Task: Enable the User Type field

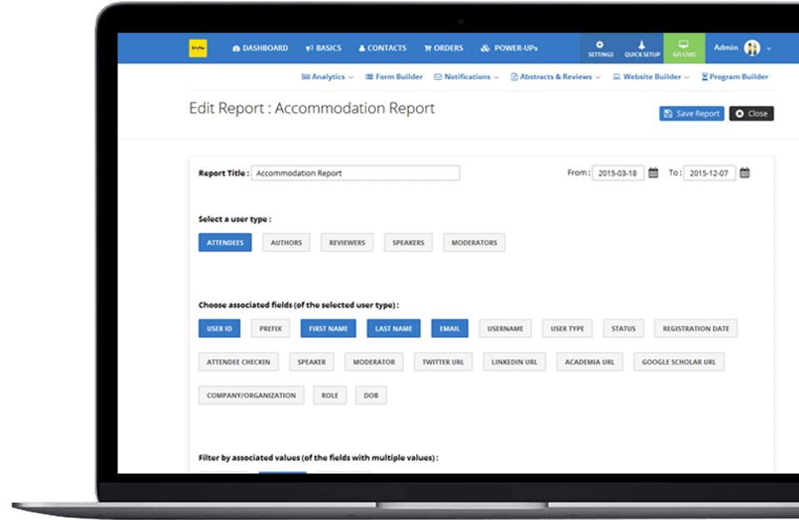Action: (567, 329)
